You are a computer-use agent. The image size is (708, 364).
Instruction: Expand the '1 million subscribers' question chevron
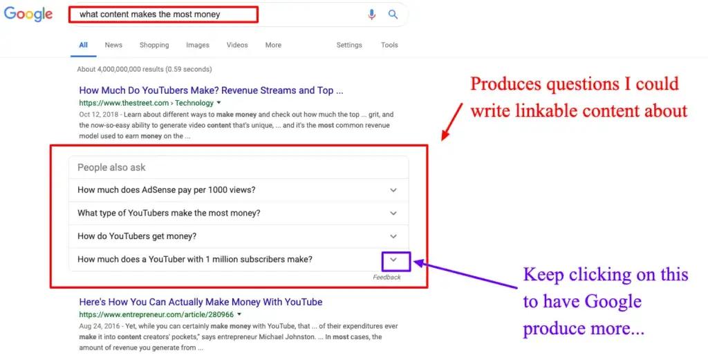[393, 260]
